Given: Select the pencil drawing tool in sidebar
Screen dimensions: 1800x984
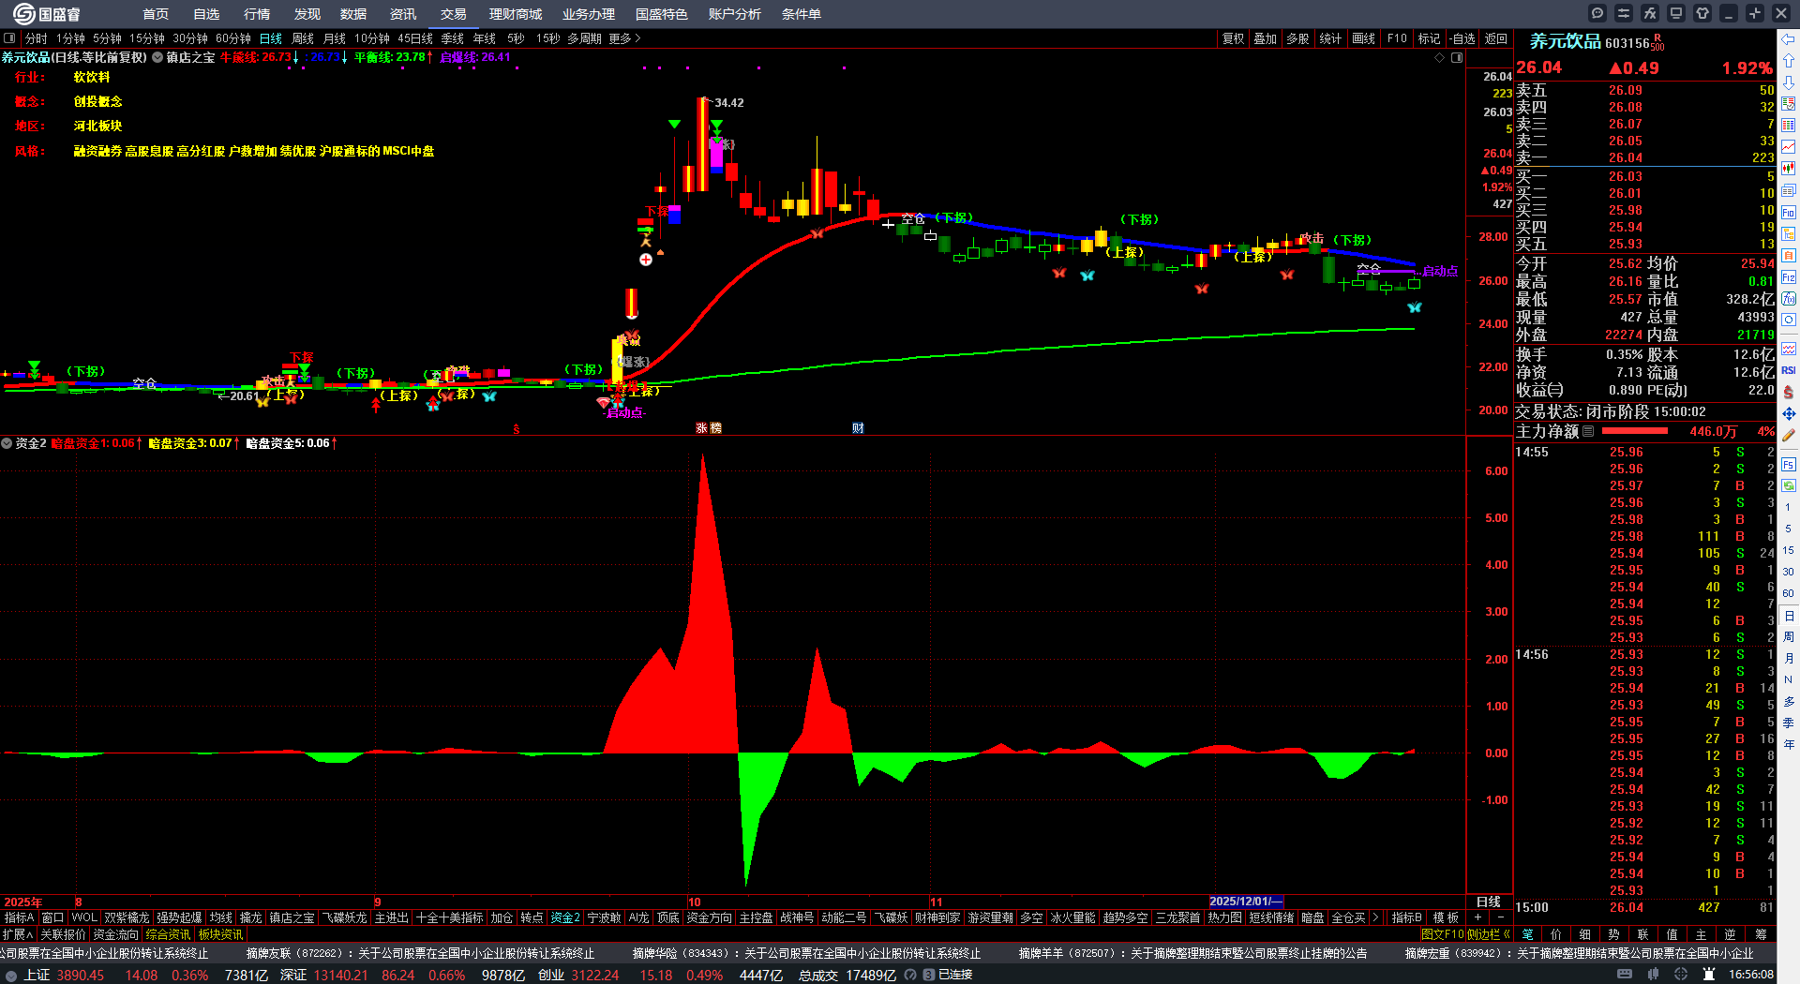Looking at the screenshot, I should [x=1789, y=435].
